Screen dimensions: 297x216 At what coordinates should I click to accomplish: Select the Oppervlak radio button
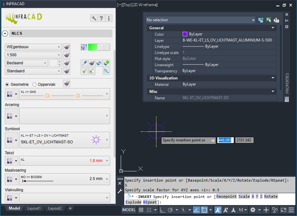coord(34,85)
